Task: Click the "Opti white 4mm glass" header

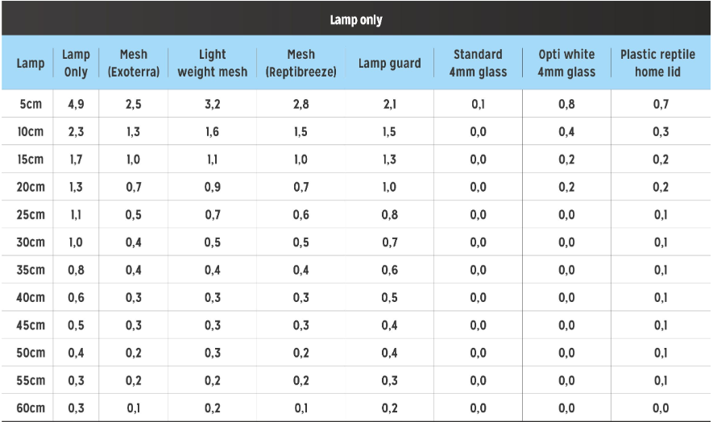Action: pyautogui.click(x=566, y=63)
